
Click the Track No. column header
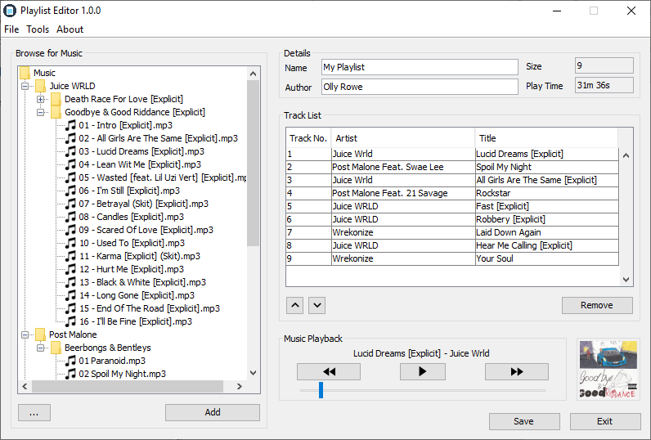point(308,138)
